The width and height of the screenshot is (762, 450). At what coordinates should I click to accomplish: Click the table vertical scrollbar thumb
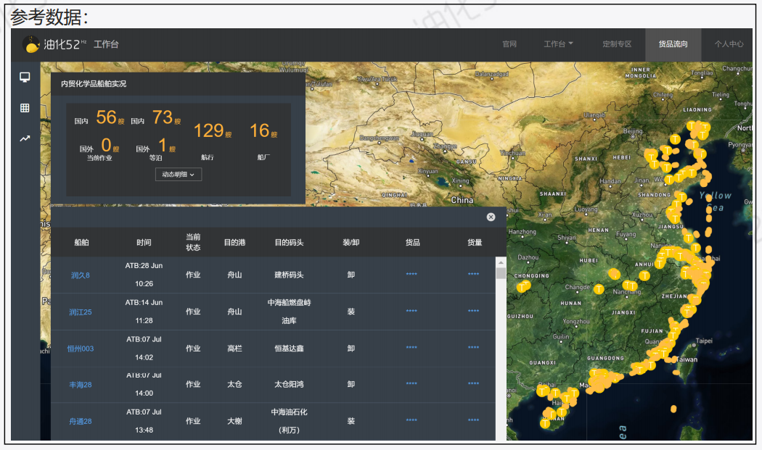[501, 273]
